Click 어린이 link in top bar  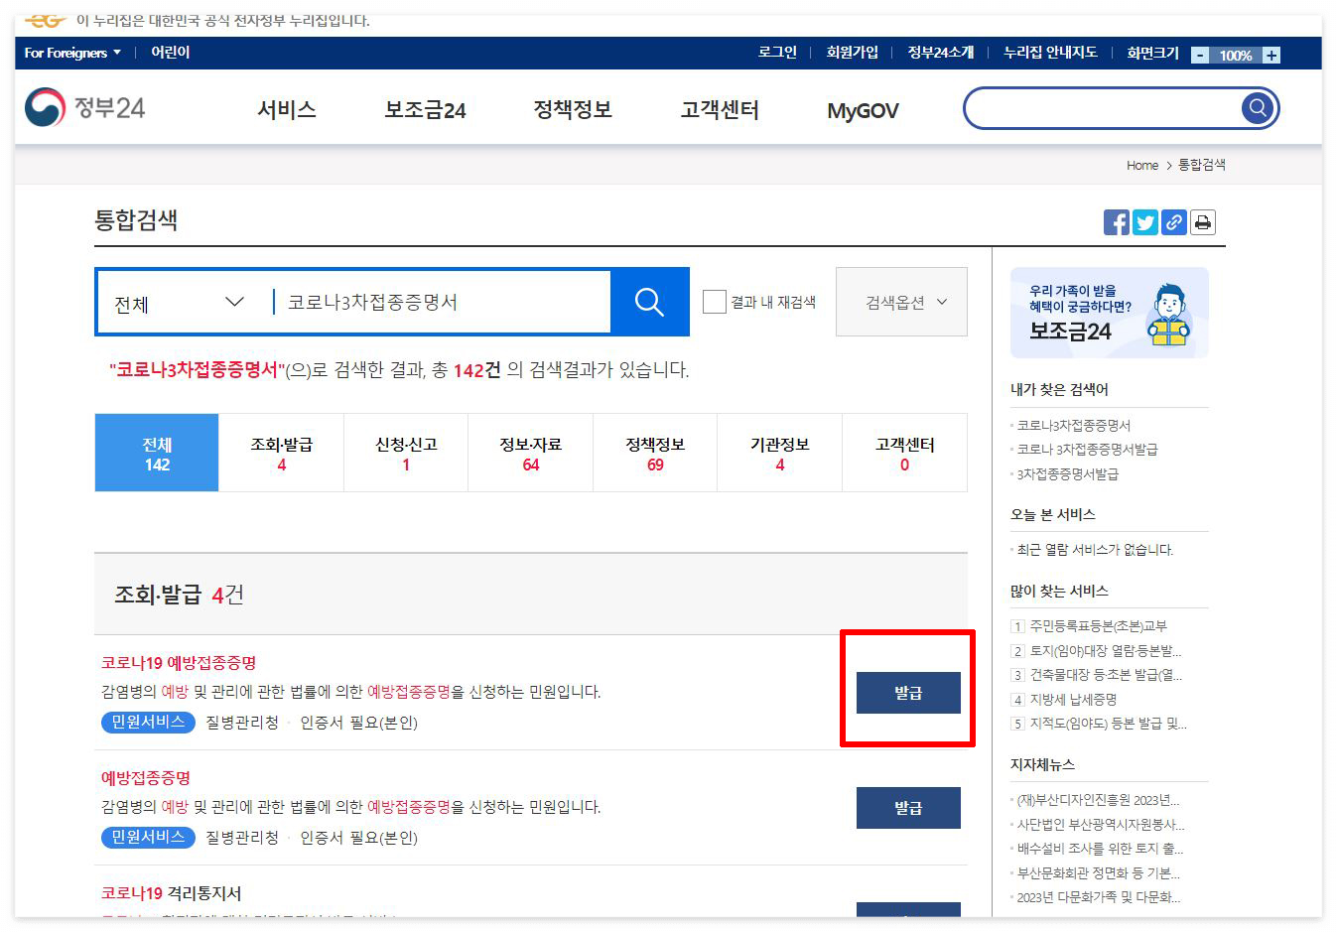pyautogui.click(x=170, y=53)
